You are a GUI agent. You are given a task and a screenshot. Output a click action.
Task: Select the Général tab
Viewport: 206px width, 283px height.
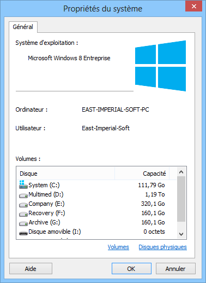[x=23, y=27]
